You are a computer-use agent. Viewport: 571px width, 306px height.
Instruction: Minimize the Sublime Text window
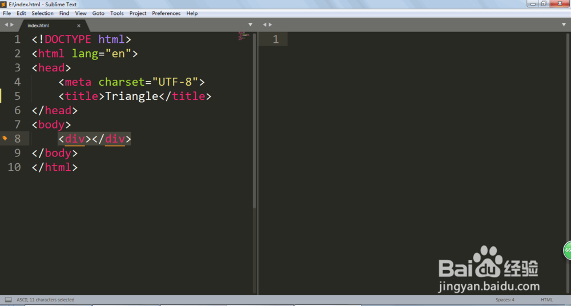coord(533,3)
